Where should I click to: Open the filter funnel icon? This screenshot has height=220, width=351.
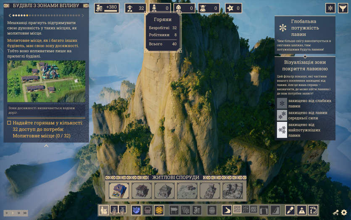tap(343, 8)
